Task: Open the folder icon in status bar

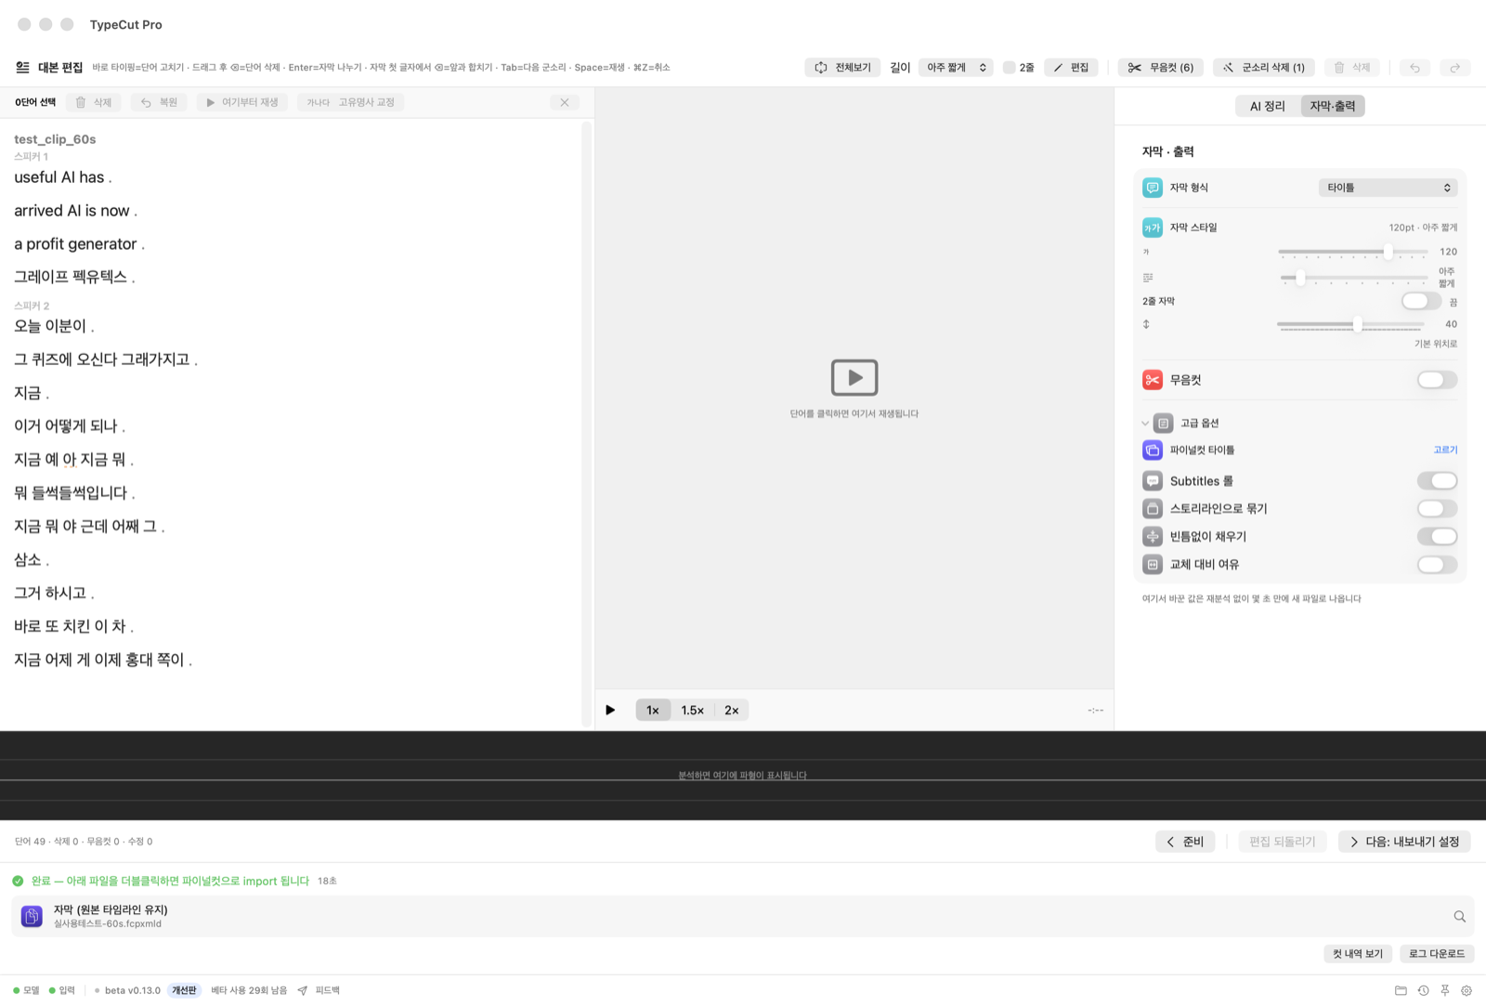Action: (x=1401, y=990)
